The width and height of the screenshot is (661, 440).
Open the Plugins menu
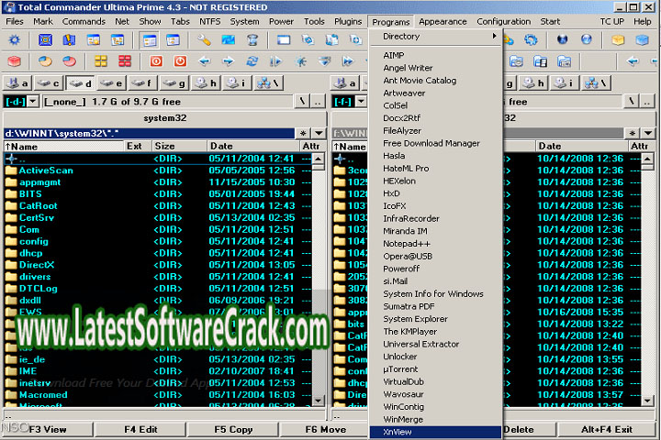click(x=348, y=21)
